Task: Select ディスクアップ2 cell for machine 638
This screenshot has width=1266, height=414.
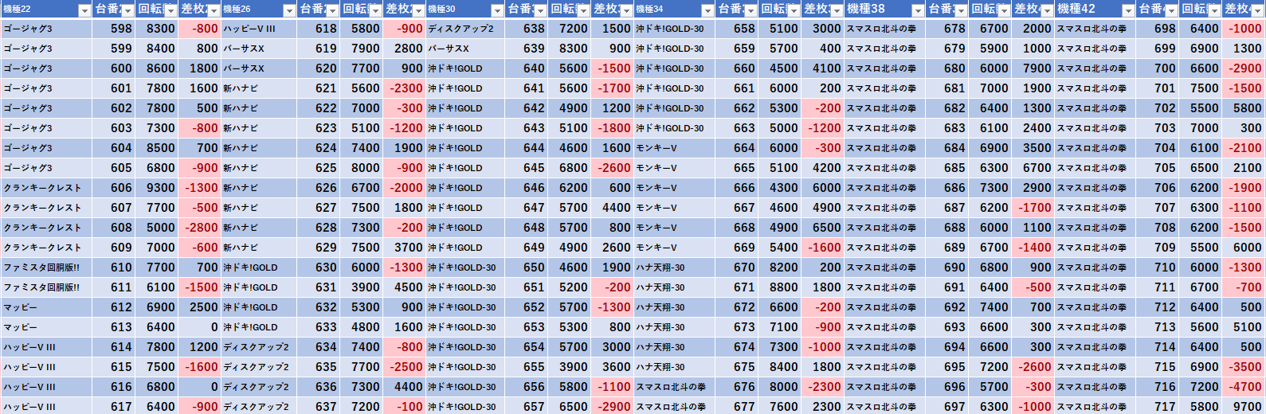Action: pos(465,29)
